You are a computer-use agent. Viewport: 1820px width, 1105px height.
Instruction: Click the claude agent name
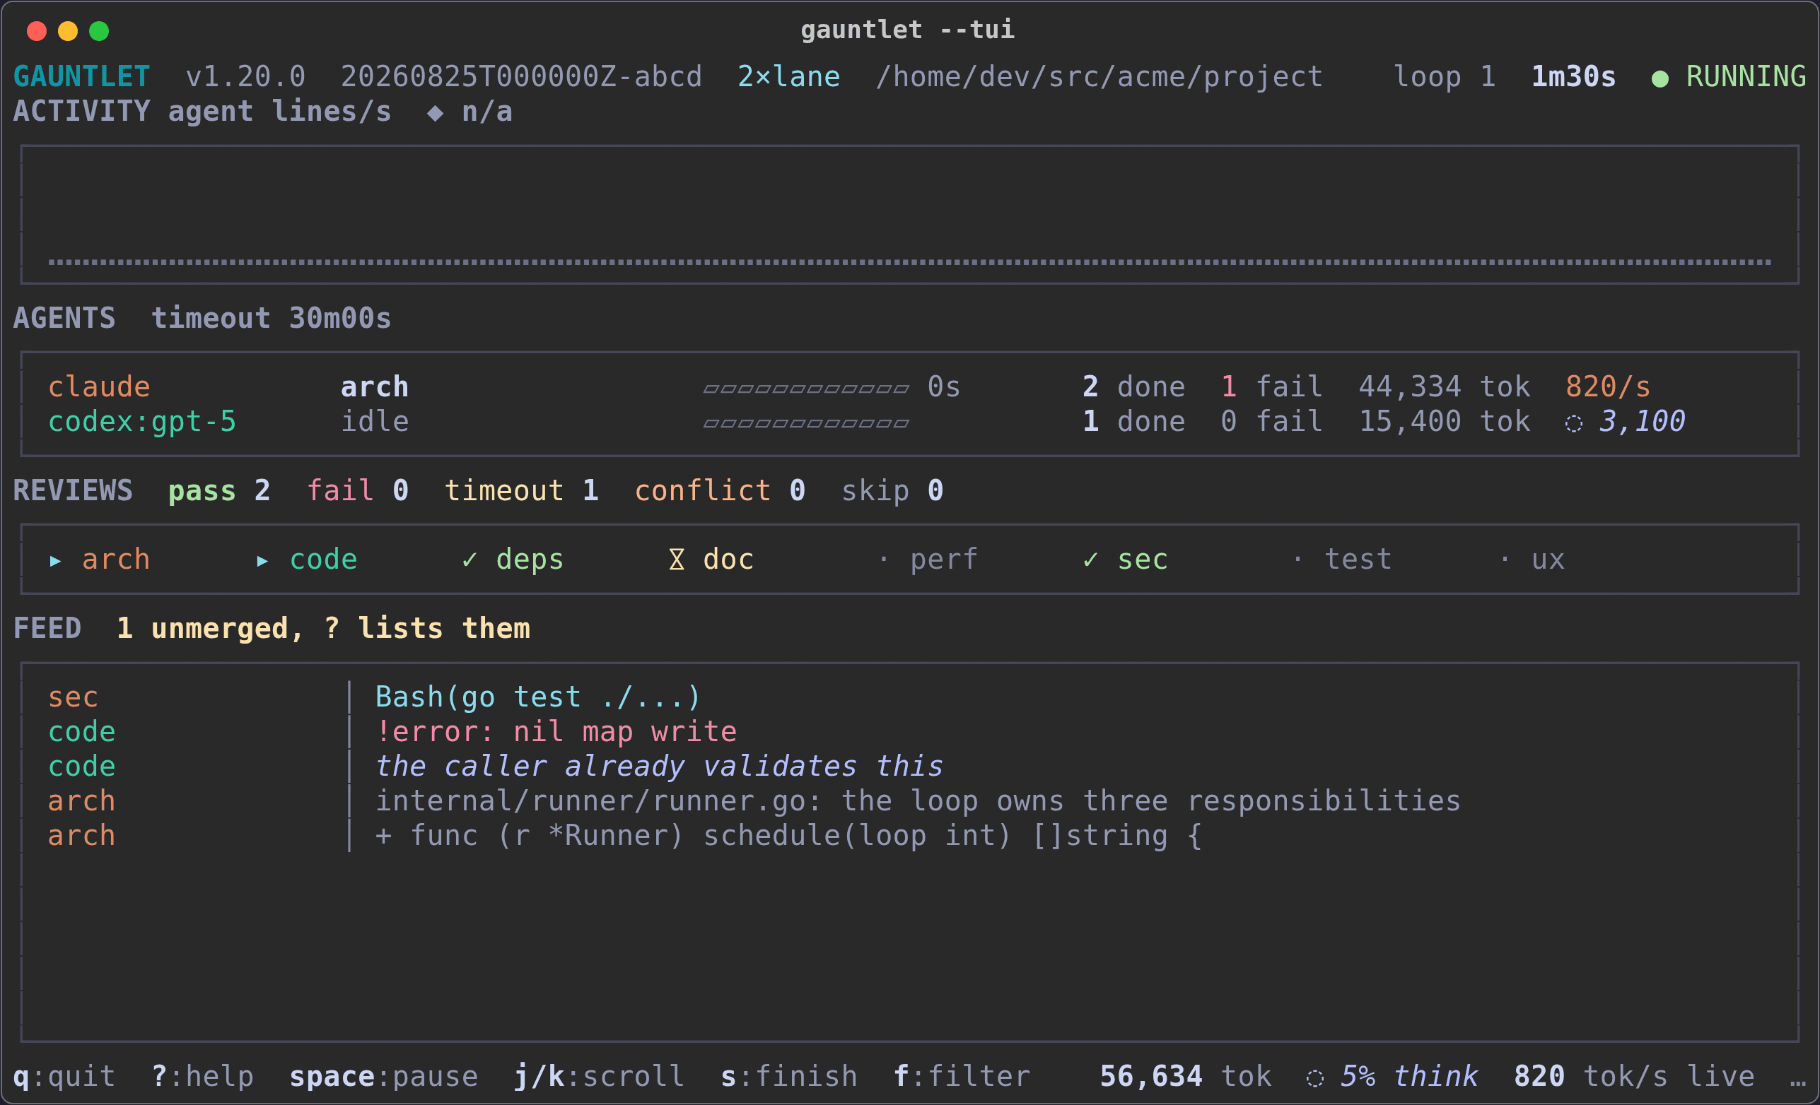99,387
